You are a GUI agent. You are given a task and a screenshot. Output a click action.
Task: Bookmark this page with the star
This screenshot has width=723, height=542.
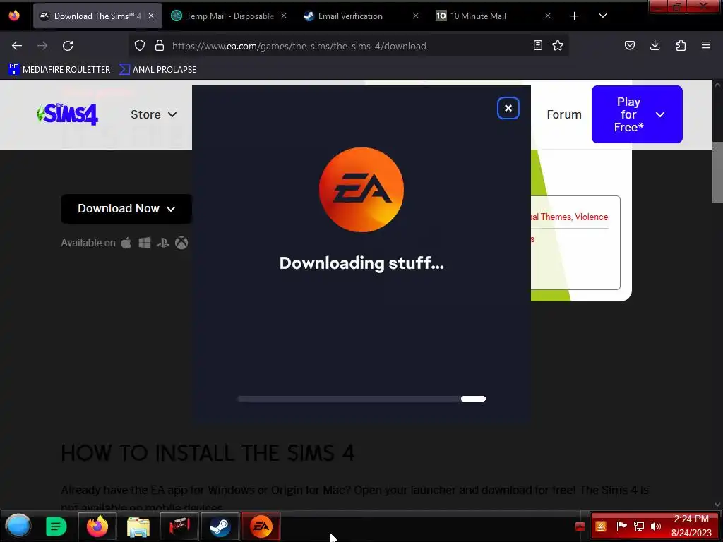(x=558, y=46)
